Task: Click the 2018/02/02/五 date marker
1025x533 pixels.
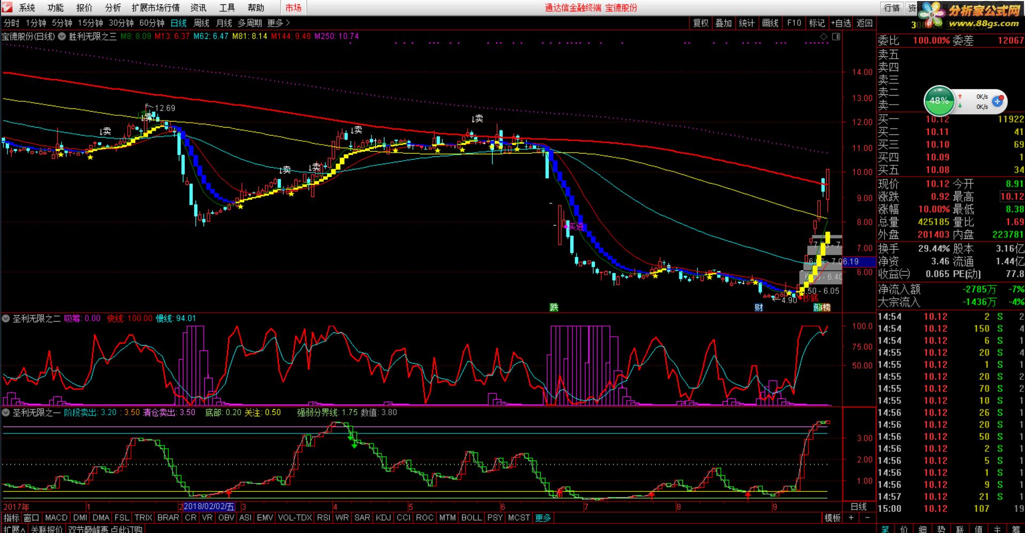Action: click(209, 506)
